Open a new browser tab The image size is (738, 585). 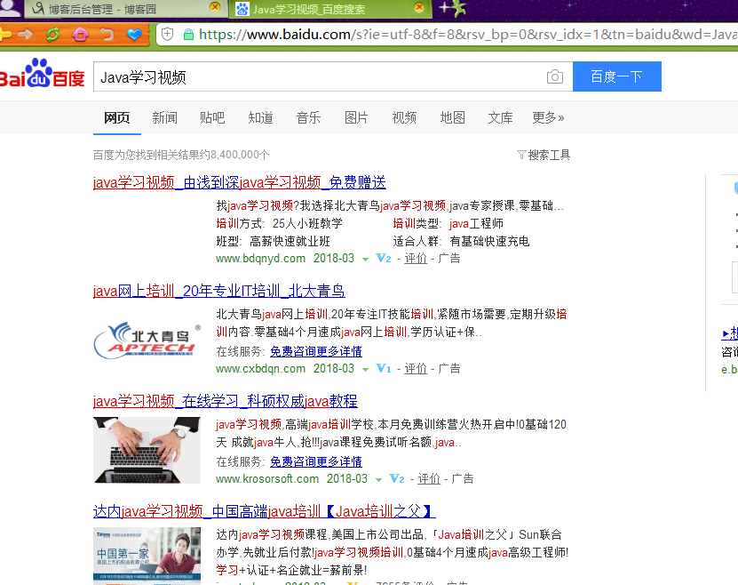pos(453,8)
